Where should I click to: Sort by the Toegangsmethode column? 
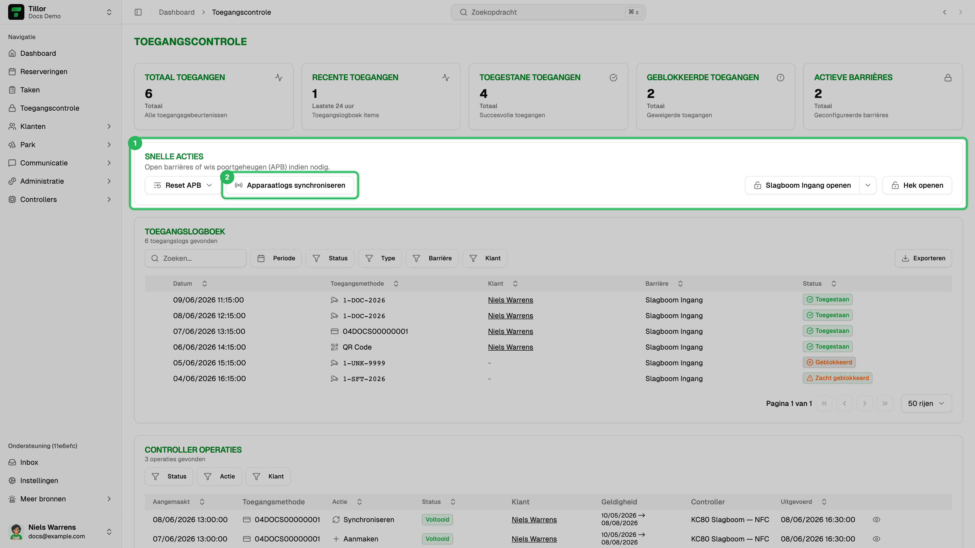[365, 284]
